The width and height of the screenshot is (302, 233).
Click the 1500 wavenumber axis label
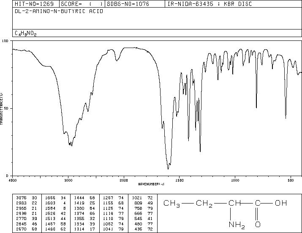click(180, 180)
